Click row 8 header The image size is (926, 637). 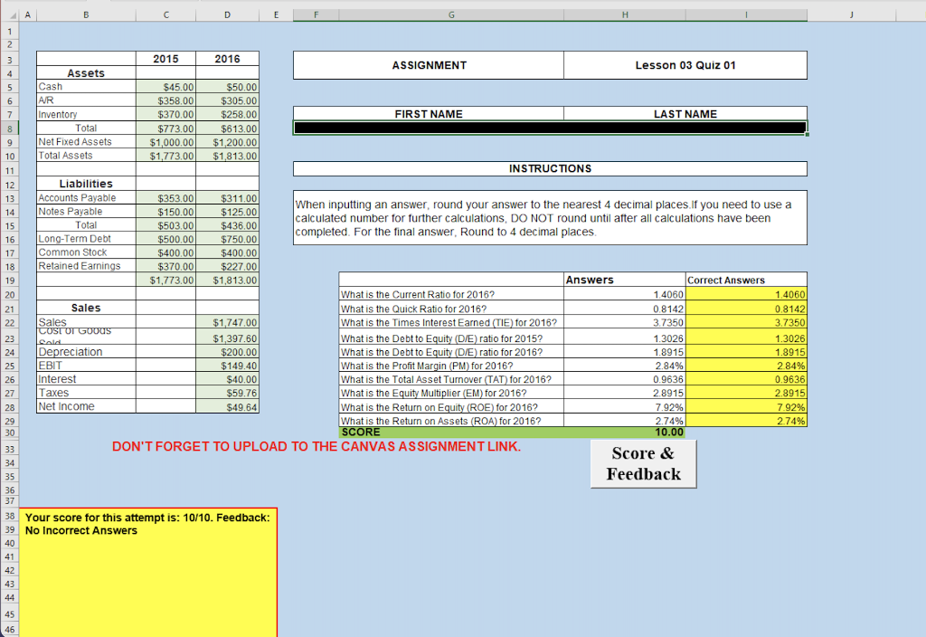10,128
